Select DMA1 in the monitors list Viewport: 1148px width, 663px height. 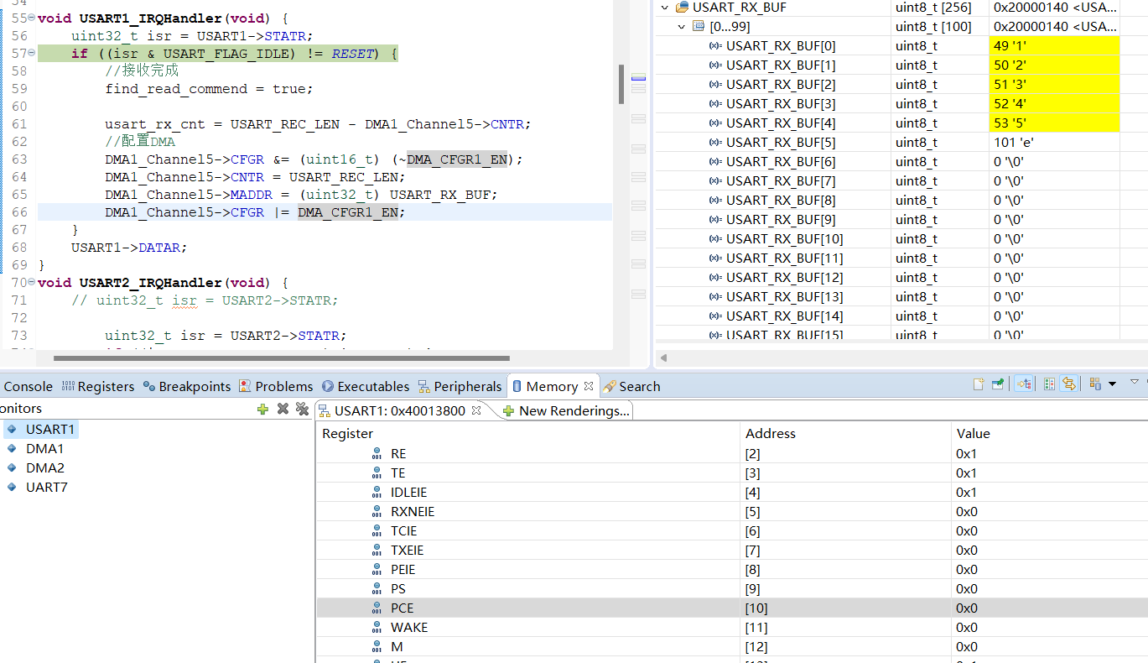44,449
